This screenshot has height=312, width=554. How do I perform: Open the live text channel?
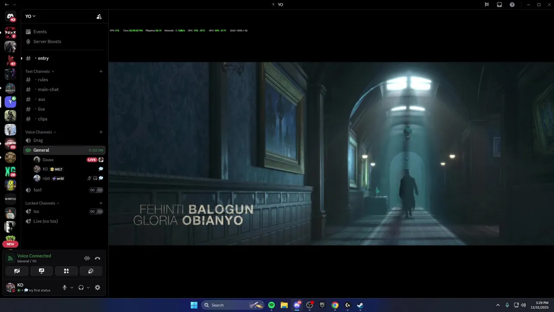click(x=64, y=109)
